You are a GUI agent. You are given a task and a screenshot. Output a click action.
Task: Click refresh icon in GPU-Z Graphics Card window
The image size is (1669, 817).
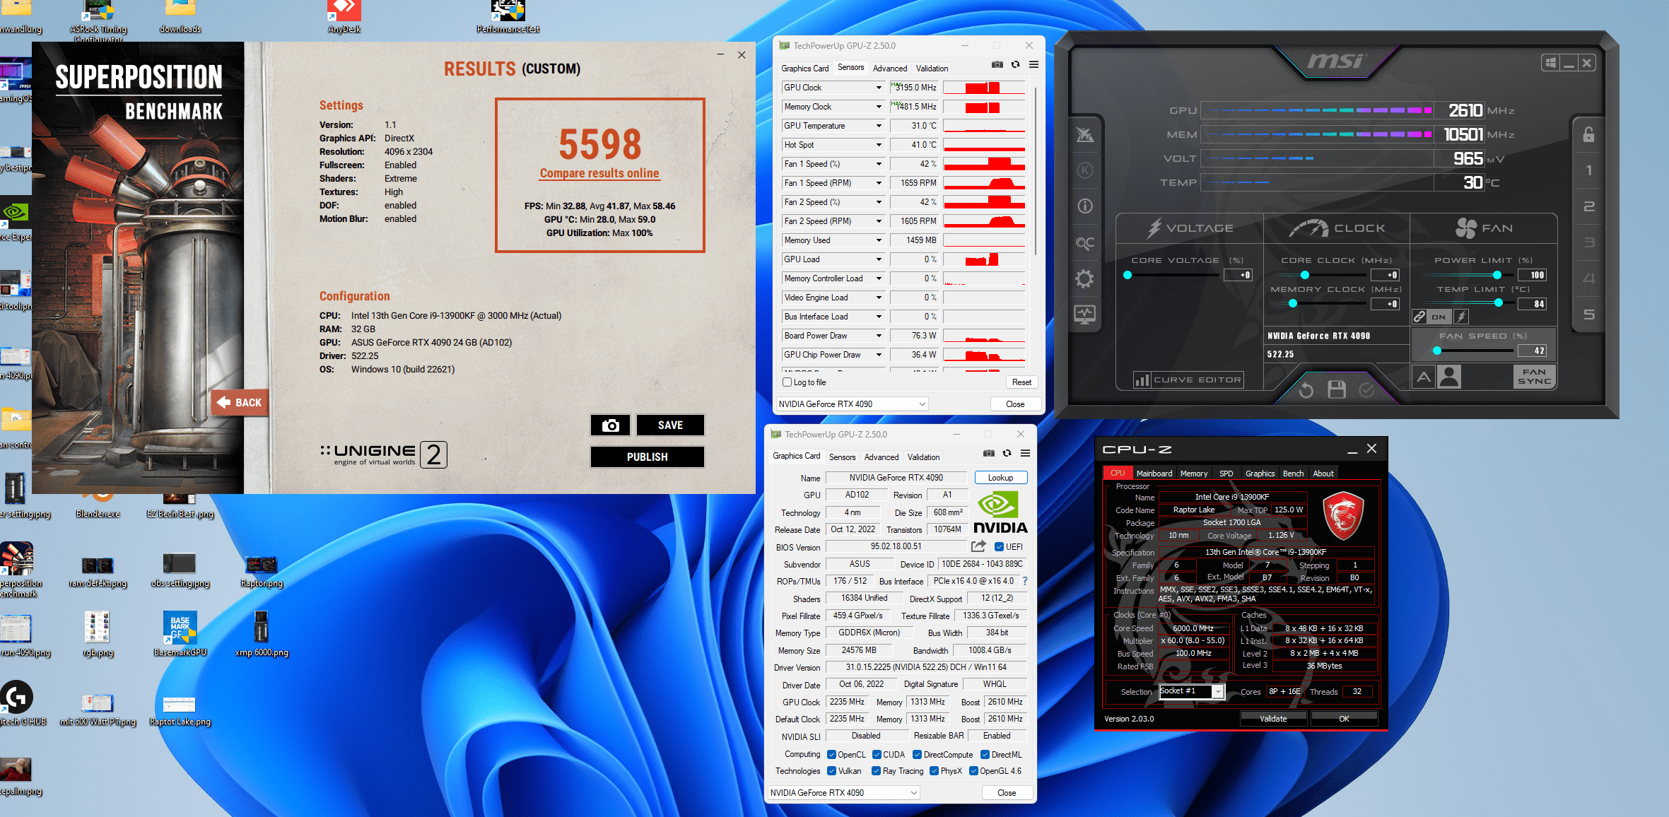pos(1007,453)
